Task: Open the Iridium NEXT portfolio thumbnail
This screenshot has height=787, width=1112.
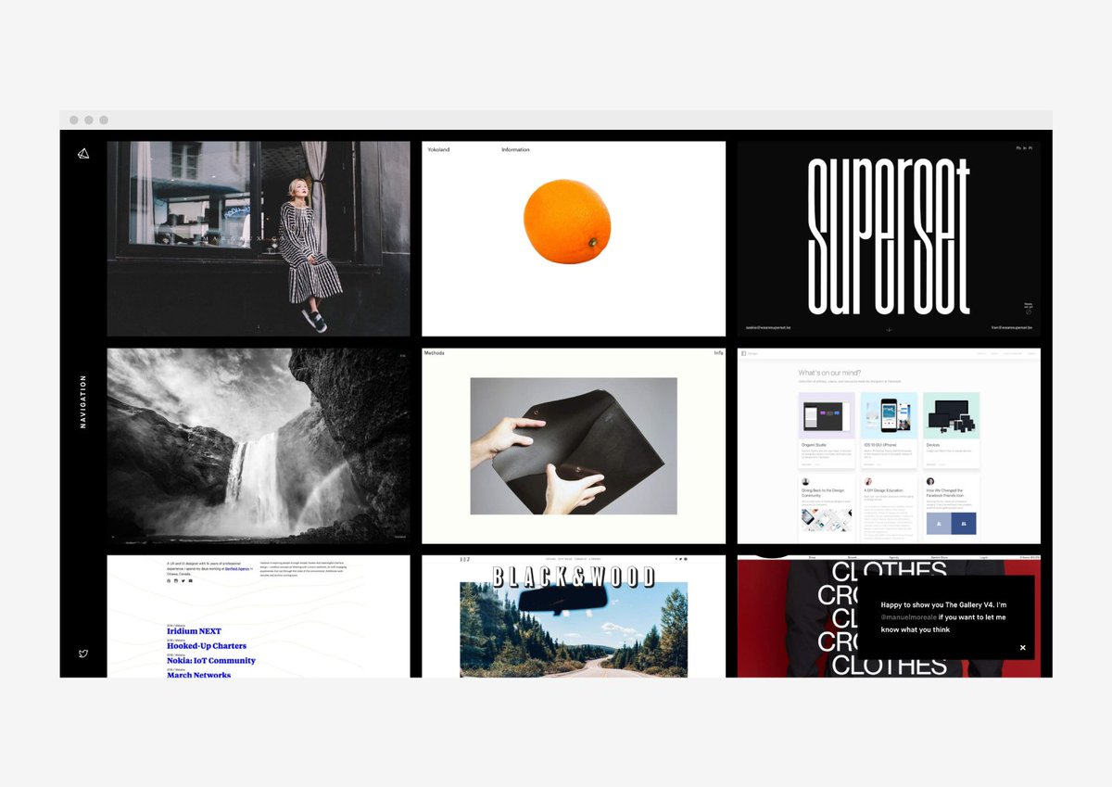Action: [x=259, y=616]
